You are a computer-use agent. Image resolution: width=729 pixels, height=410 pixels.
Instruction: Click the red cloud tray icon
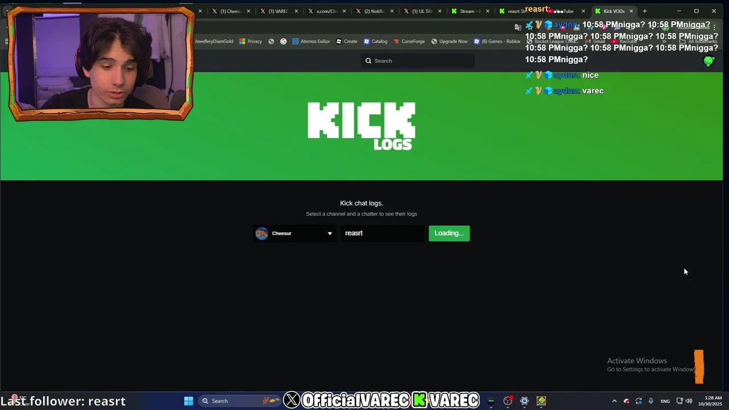[626, 401]
